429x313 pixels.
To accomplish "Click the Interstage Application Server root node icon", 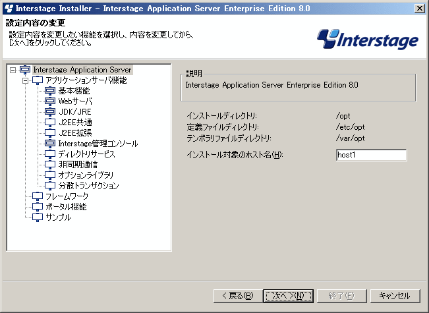I will click(25, 70).
